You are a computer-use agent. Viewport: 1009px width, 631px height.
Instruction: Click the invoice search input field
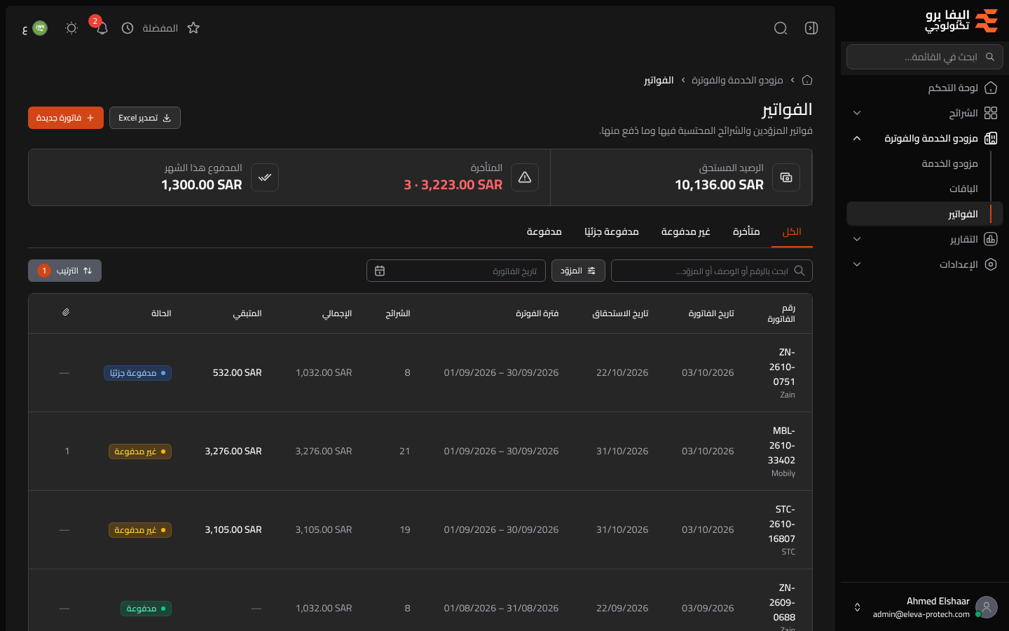(712, 271)
